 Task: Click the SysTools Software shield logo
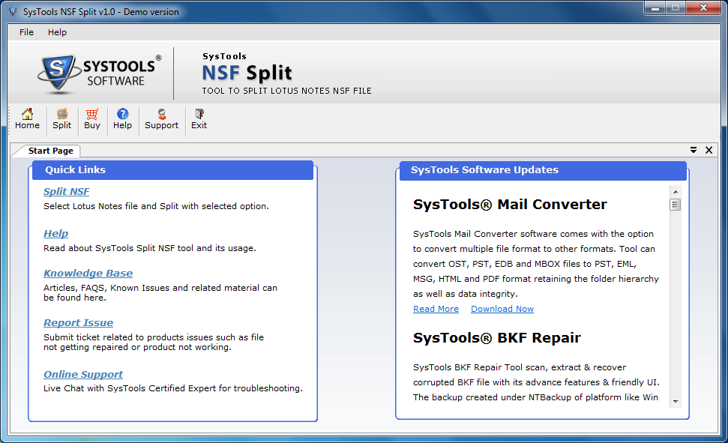(x=58, y=73)
